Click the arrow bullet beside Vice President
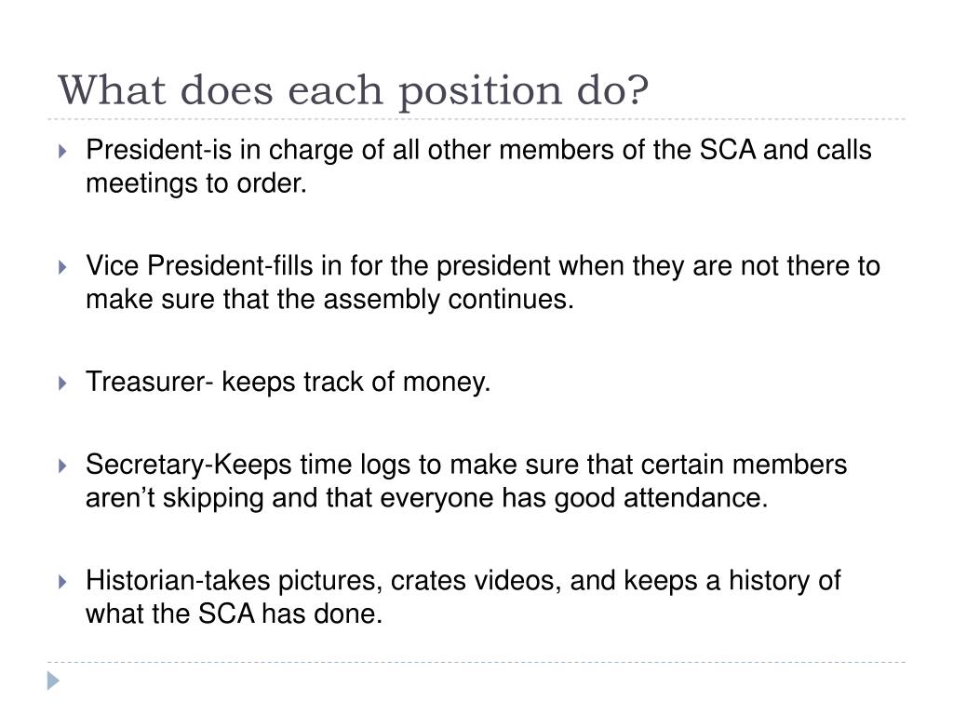953x715 pixels. point(62,267)
